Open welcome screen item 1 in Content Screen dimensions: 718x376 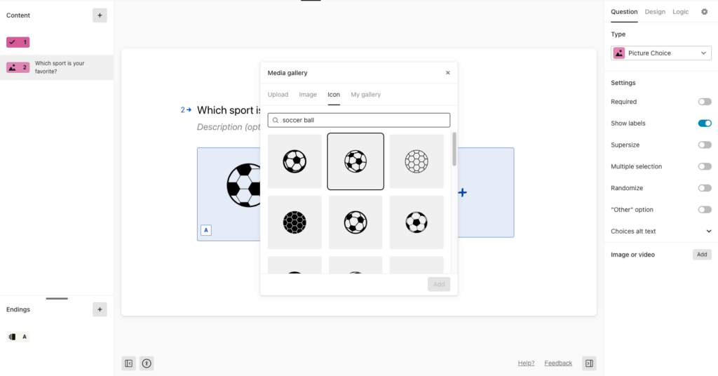18,42
